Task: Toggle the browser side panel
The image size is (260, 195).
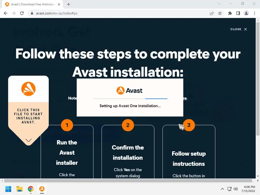Action: click(238, 13)
